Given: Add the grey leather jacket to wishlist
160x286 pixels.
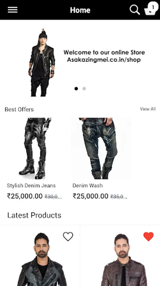Looking at the screenshot, I should [x=68, y=236].
